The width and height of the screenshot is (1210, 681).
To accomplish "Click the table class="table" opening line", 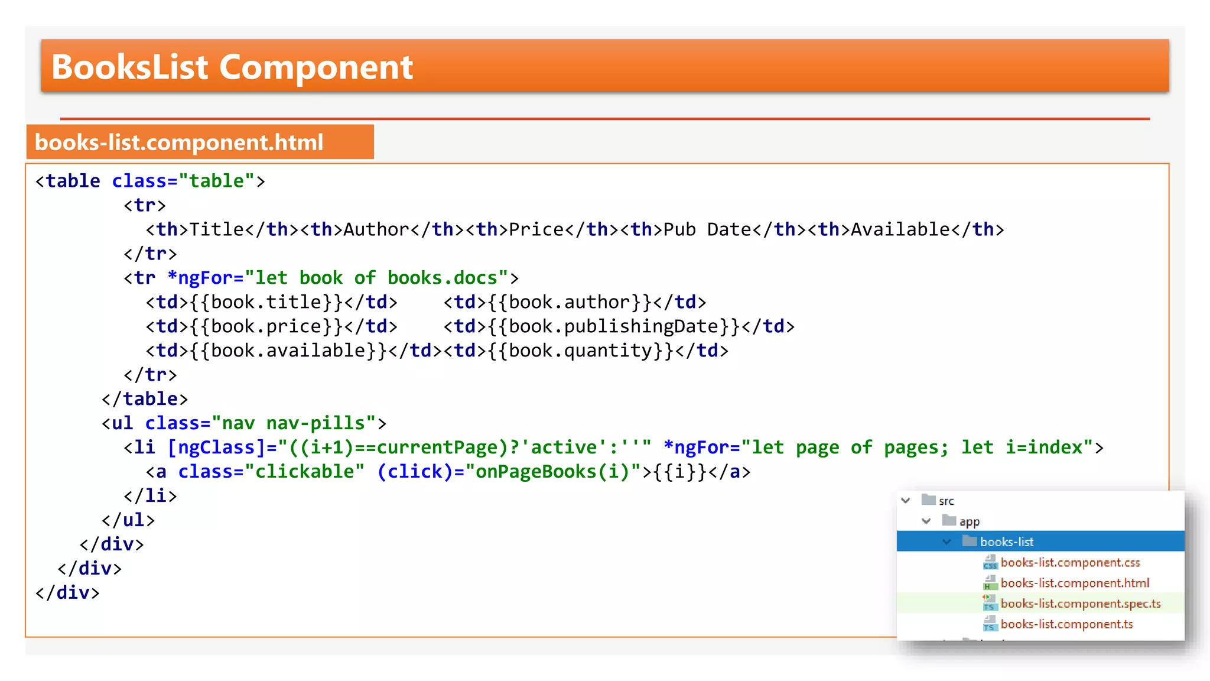I will tap(150, 181).
